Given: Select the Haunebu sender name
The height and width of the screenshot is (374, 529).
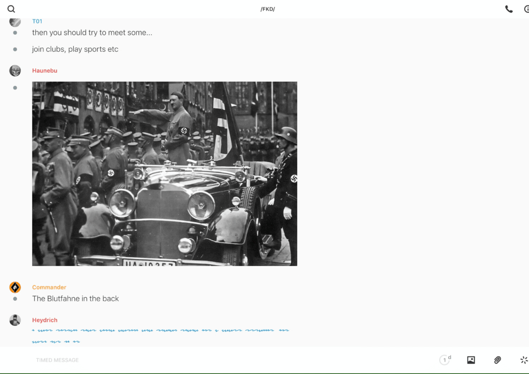Looking at the screenshot, I should click(44, 71).
